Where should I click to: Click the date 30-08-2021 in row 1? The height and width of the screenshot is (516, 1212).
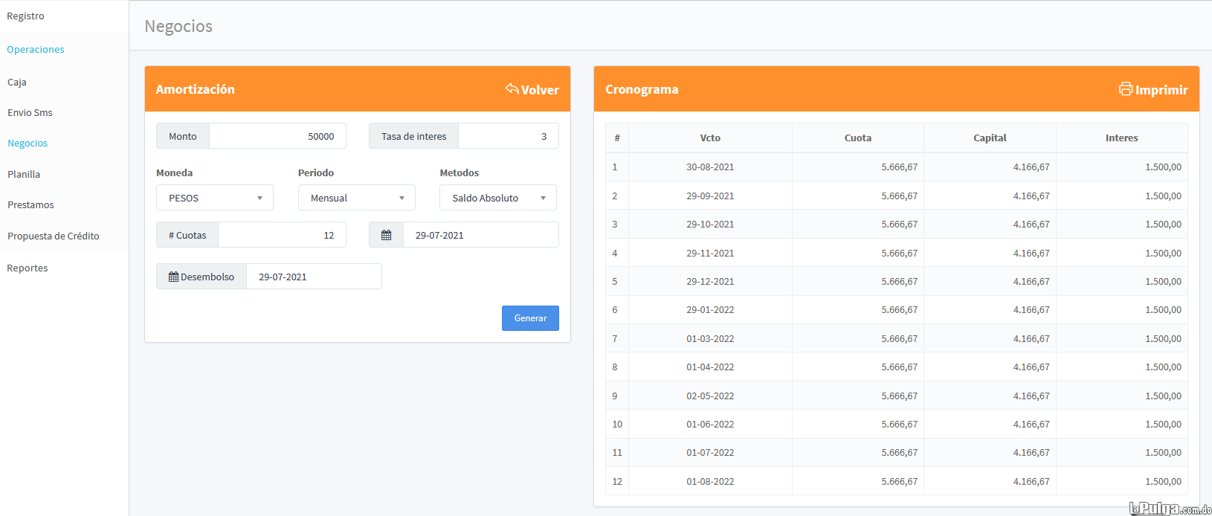(x=710, y=167)
